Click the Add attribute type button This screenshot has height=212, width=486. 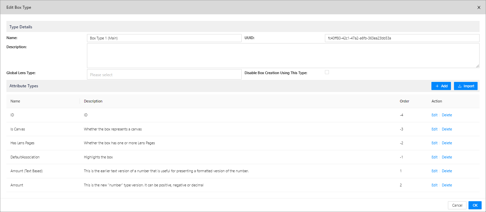[x=441, y=86]
